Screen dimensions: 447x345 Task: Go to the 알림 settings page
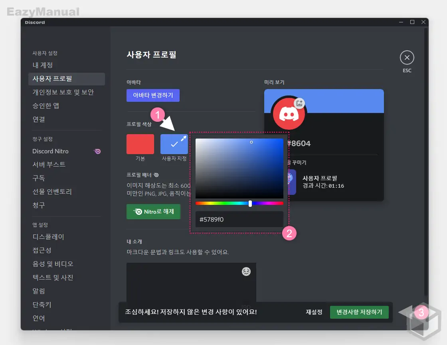click(38, 291)
